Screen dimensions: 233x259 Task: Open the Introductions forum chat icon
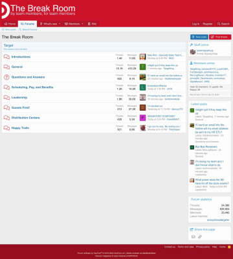pyautogui.click(x=6, y=57)
